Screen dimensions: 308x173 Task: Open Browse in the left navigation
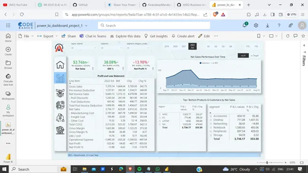pos(8,65)
